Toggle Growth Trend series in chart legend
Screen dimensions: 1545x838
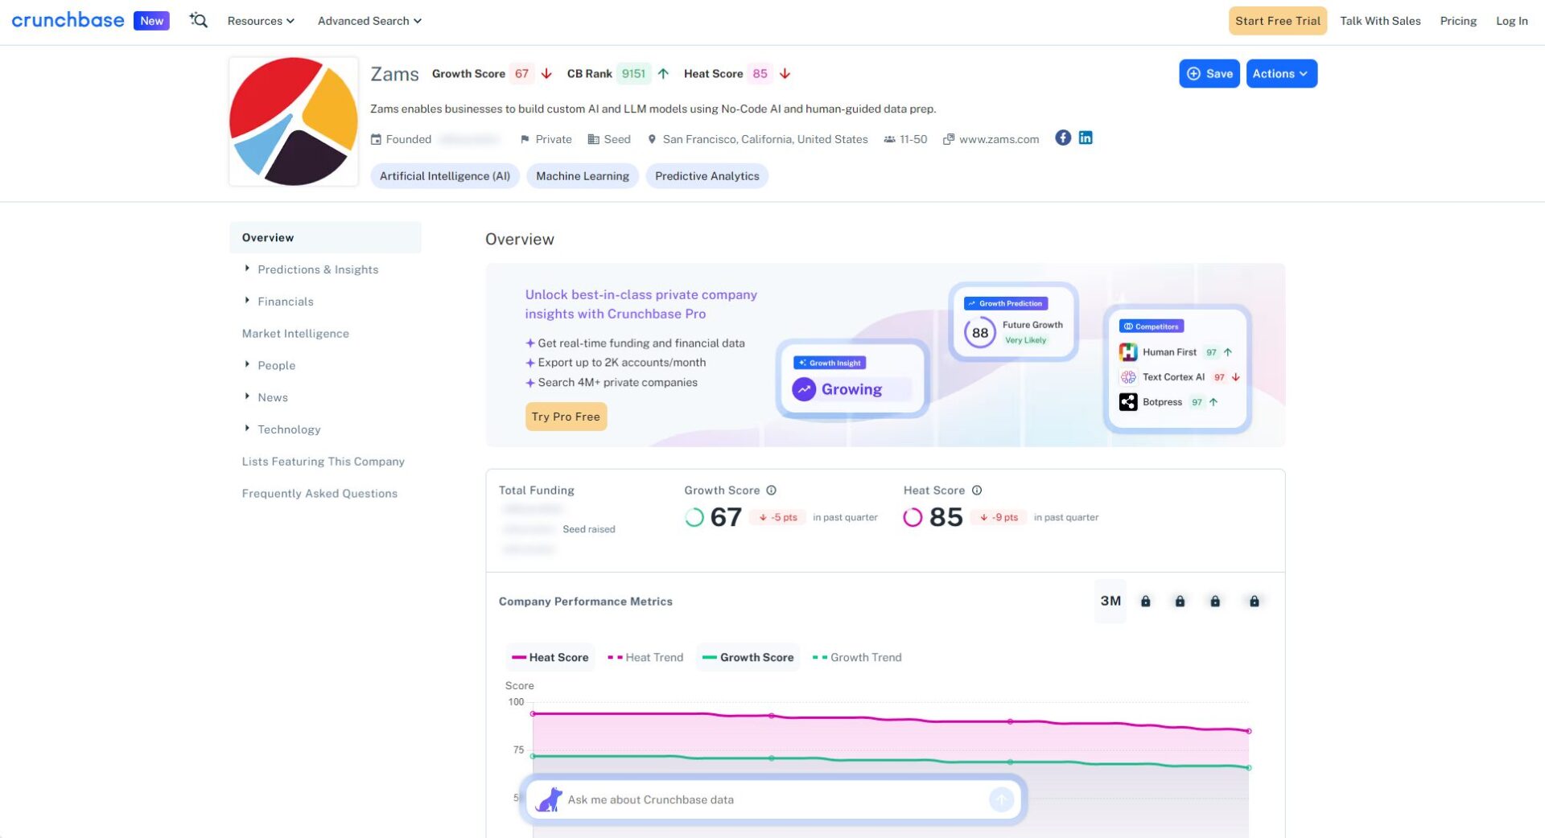pos(857,658)
